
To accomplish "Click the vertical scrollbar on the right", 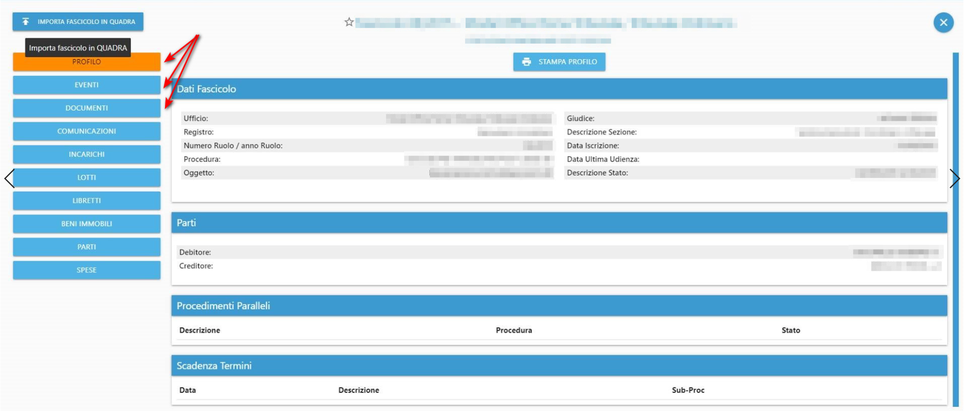I will (x=956, y=228).
